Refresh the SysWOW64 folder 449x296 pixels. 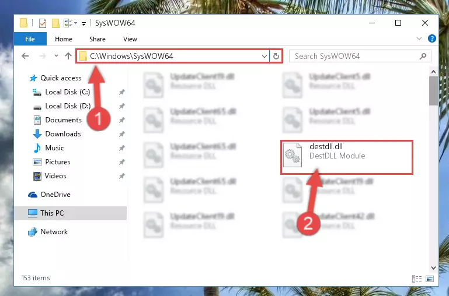276,57
